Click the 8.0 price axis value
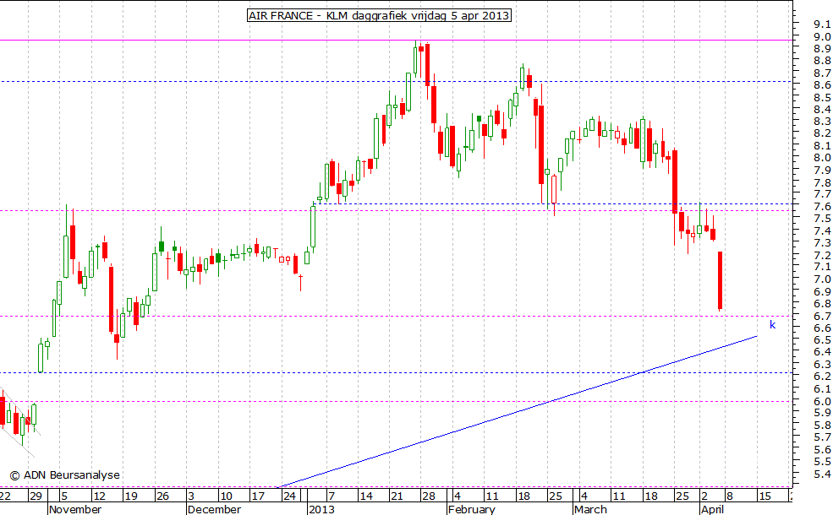 [821, 158]
